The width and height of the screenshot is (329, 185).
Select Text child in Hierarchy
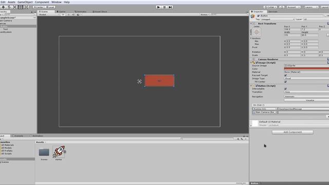pos(6,29)
